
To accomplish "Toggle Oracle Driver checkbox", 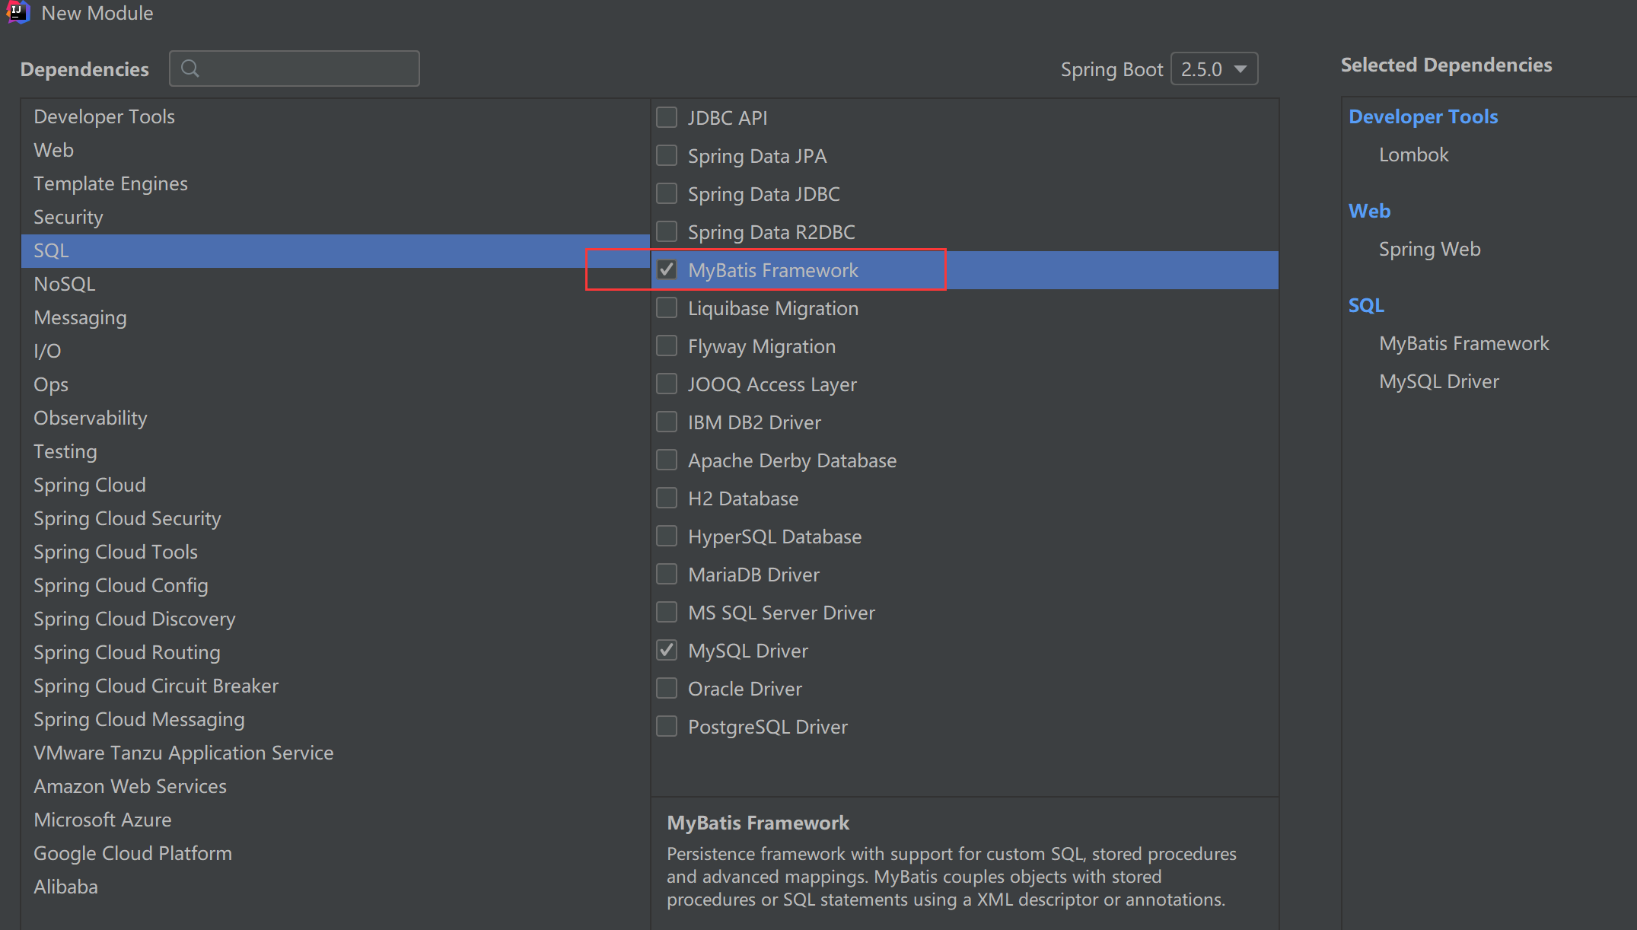I will coord(667,688).
